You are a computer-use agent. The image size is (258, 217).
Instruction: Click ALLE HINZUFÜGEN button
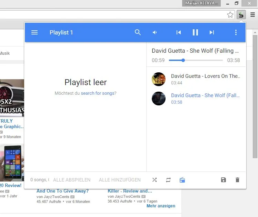120,180
